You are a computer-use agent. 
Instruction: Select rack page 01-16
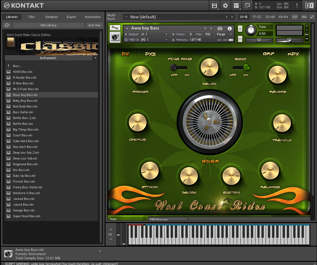tap(244, 17)
